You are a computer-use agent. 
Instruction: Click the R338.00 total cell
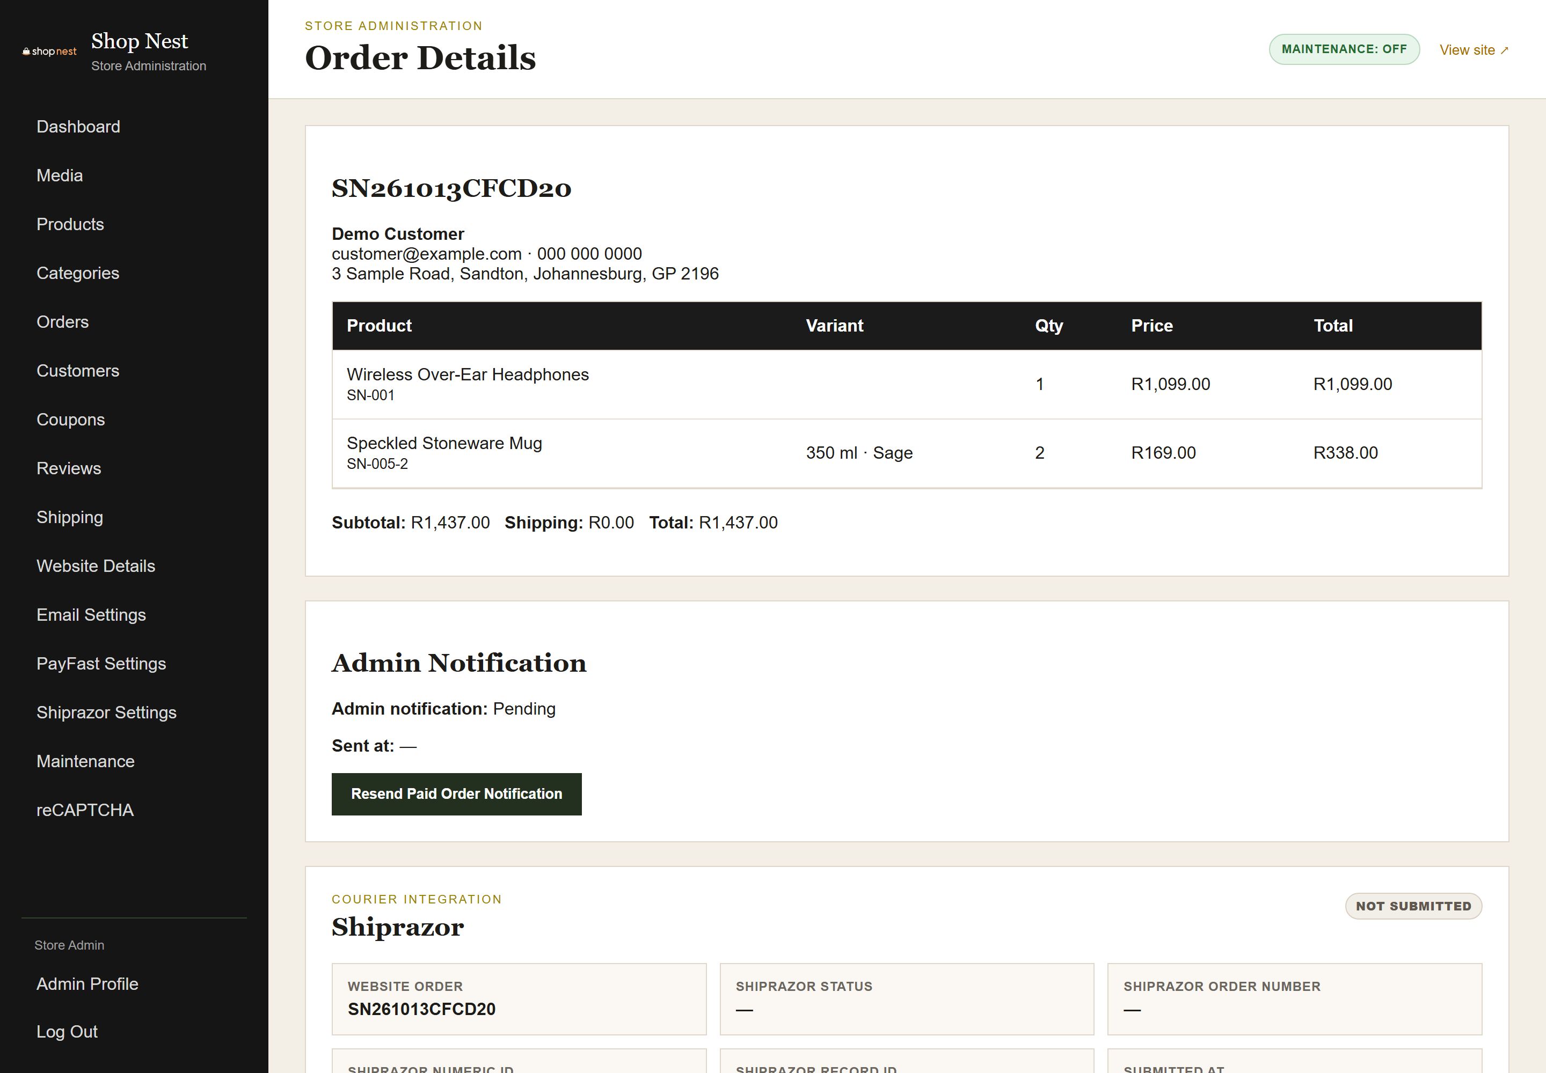(1346, 453)
